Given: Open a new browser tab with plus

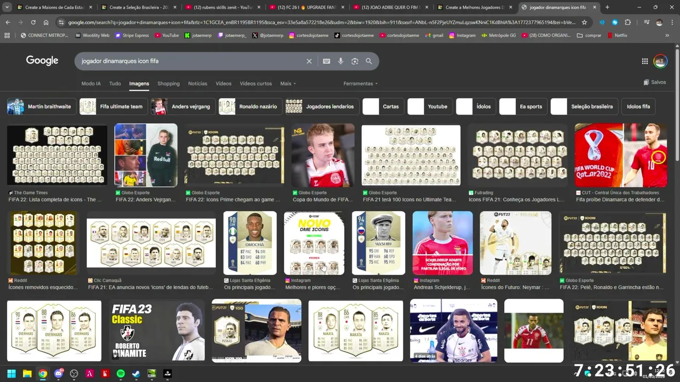Looking at the screenshot, I should pyautogui.click(x=607, y=7).
